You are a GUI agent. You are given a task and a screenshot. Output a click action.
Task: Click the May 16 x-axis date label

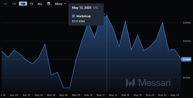[125, 95]
